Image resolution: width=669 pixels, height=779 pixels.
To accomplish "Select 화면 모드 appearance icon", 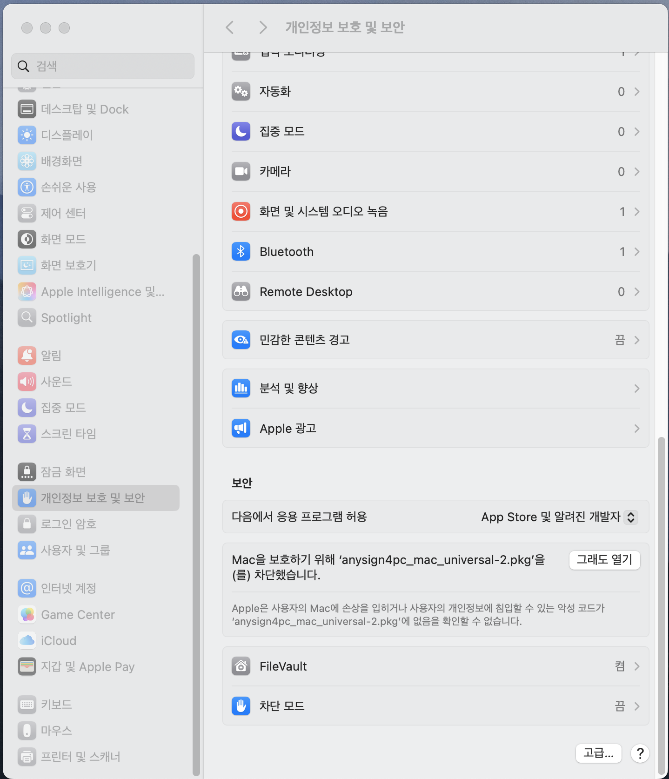I will pyautogui.click(x=27, y=240).
